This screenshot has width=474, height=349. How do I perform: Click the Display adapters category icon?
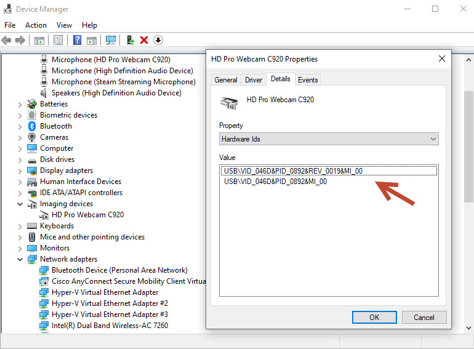[32, 170]
